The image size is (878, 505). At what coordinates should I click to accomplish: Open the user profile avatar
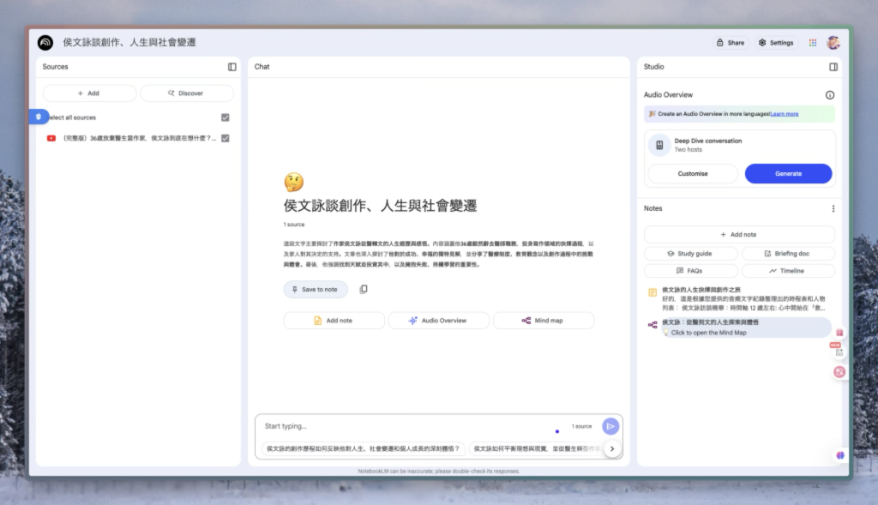point(833,43)
